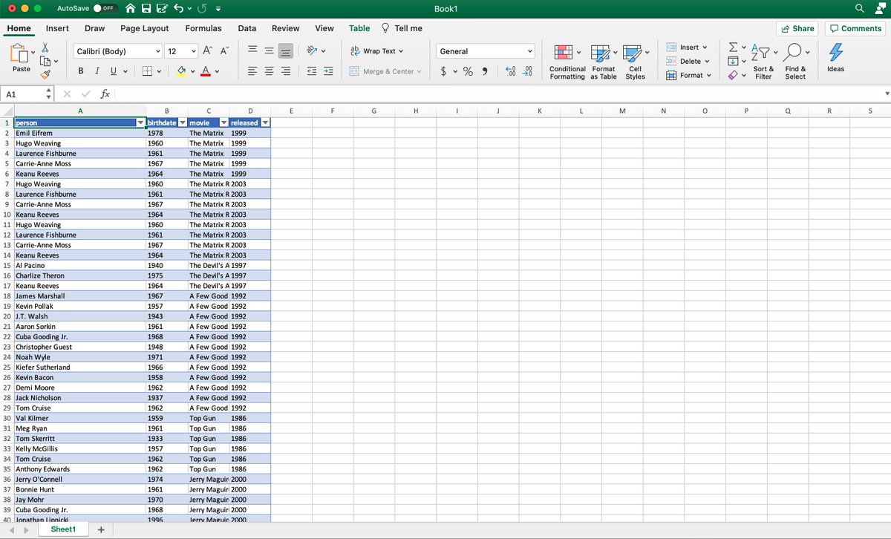The height and width of the screenshot is (539, 891).
Task: Enable Wrap Text for the selection
Action: click(x=377, y=50)
